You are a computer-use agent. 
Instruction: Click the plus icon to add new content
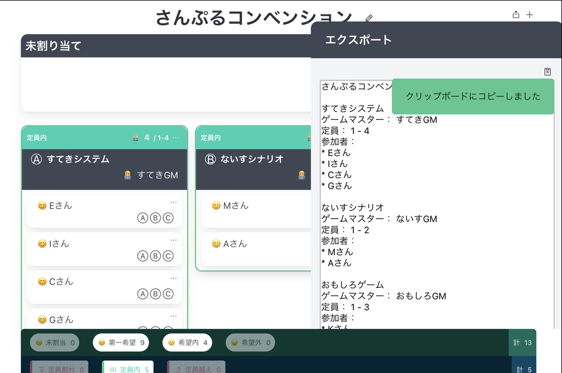pos(530,15)
